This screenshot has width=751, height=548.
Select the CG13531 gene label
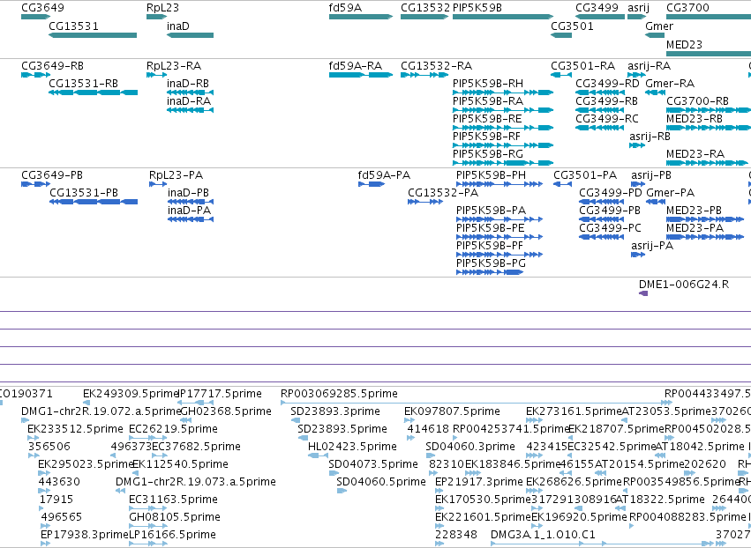pos(74,26)
